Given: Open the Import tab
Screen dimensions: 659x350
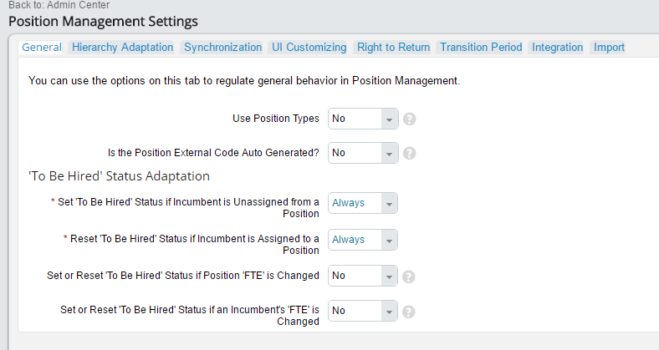Looking at the screenshot, I should click(x=609, y=48).
